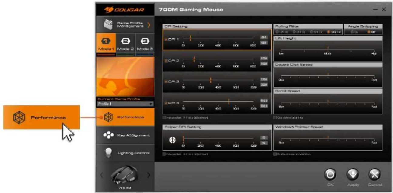Click the "High" end of Lift Height
Viewport: 393px width, 193px height.
click(x=374, y=53)
